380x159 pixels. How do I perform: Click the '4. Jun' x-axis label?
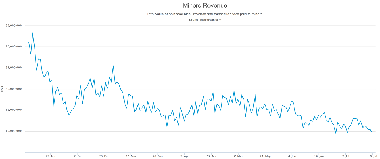(x=292, y=156)
